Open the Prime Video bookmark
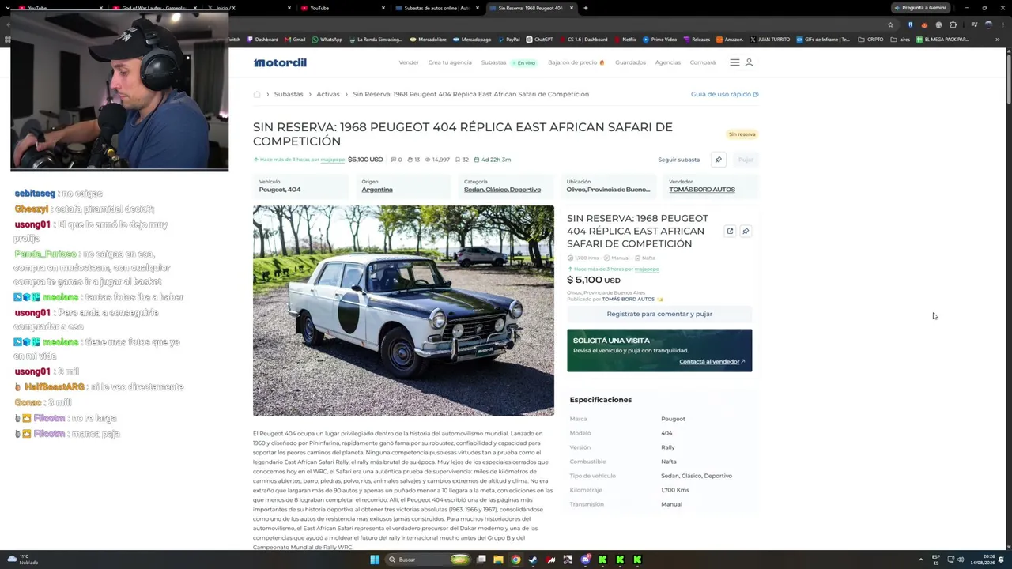The height and width of the screenshot is (569, 1012). (659, 40)
